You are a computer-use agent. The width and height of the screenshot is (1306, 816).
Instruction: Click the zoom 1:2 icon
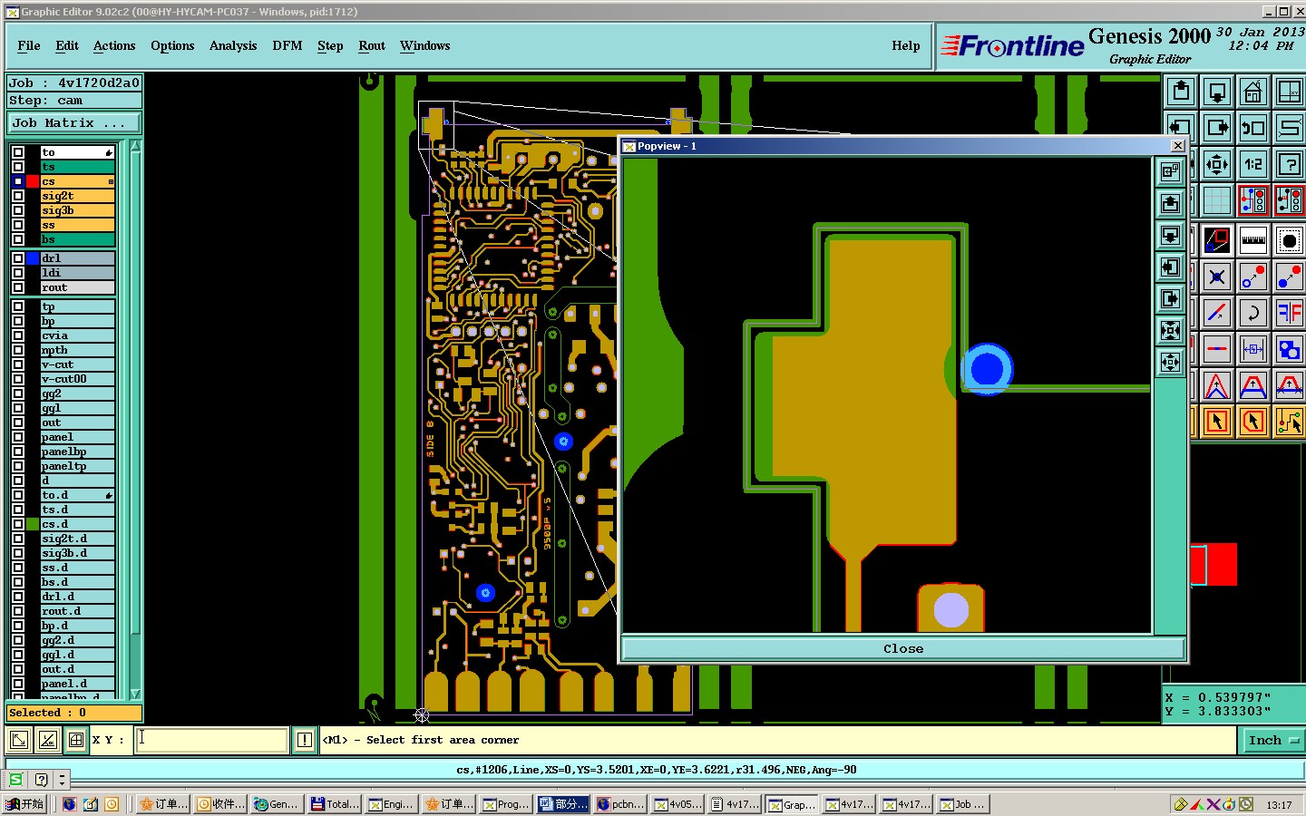(1253, 164)
